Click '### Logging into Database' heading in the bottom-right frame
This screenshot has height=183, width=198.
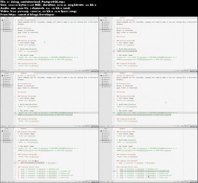click(x=127, y=161)
